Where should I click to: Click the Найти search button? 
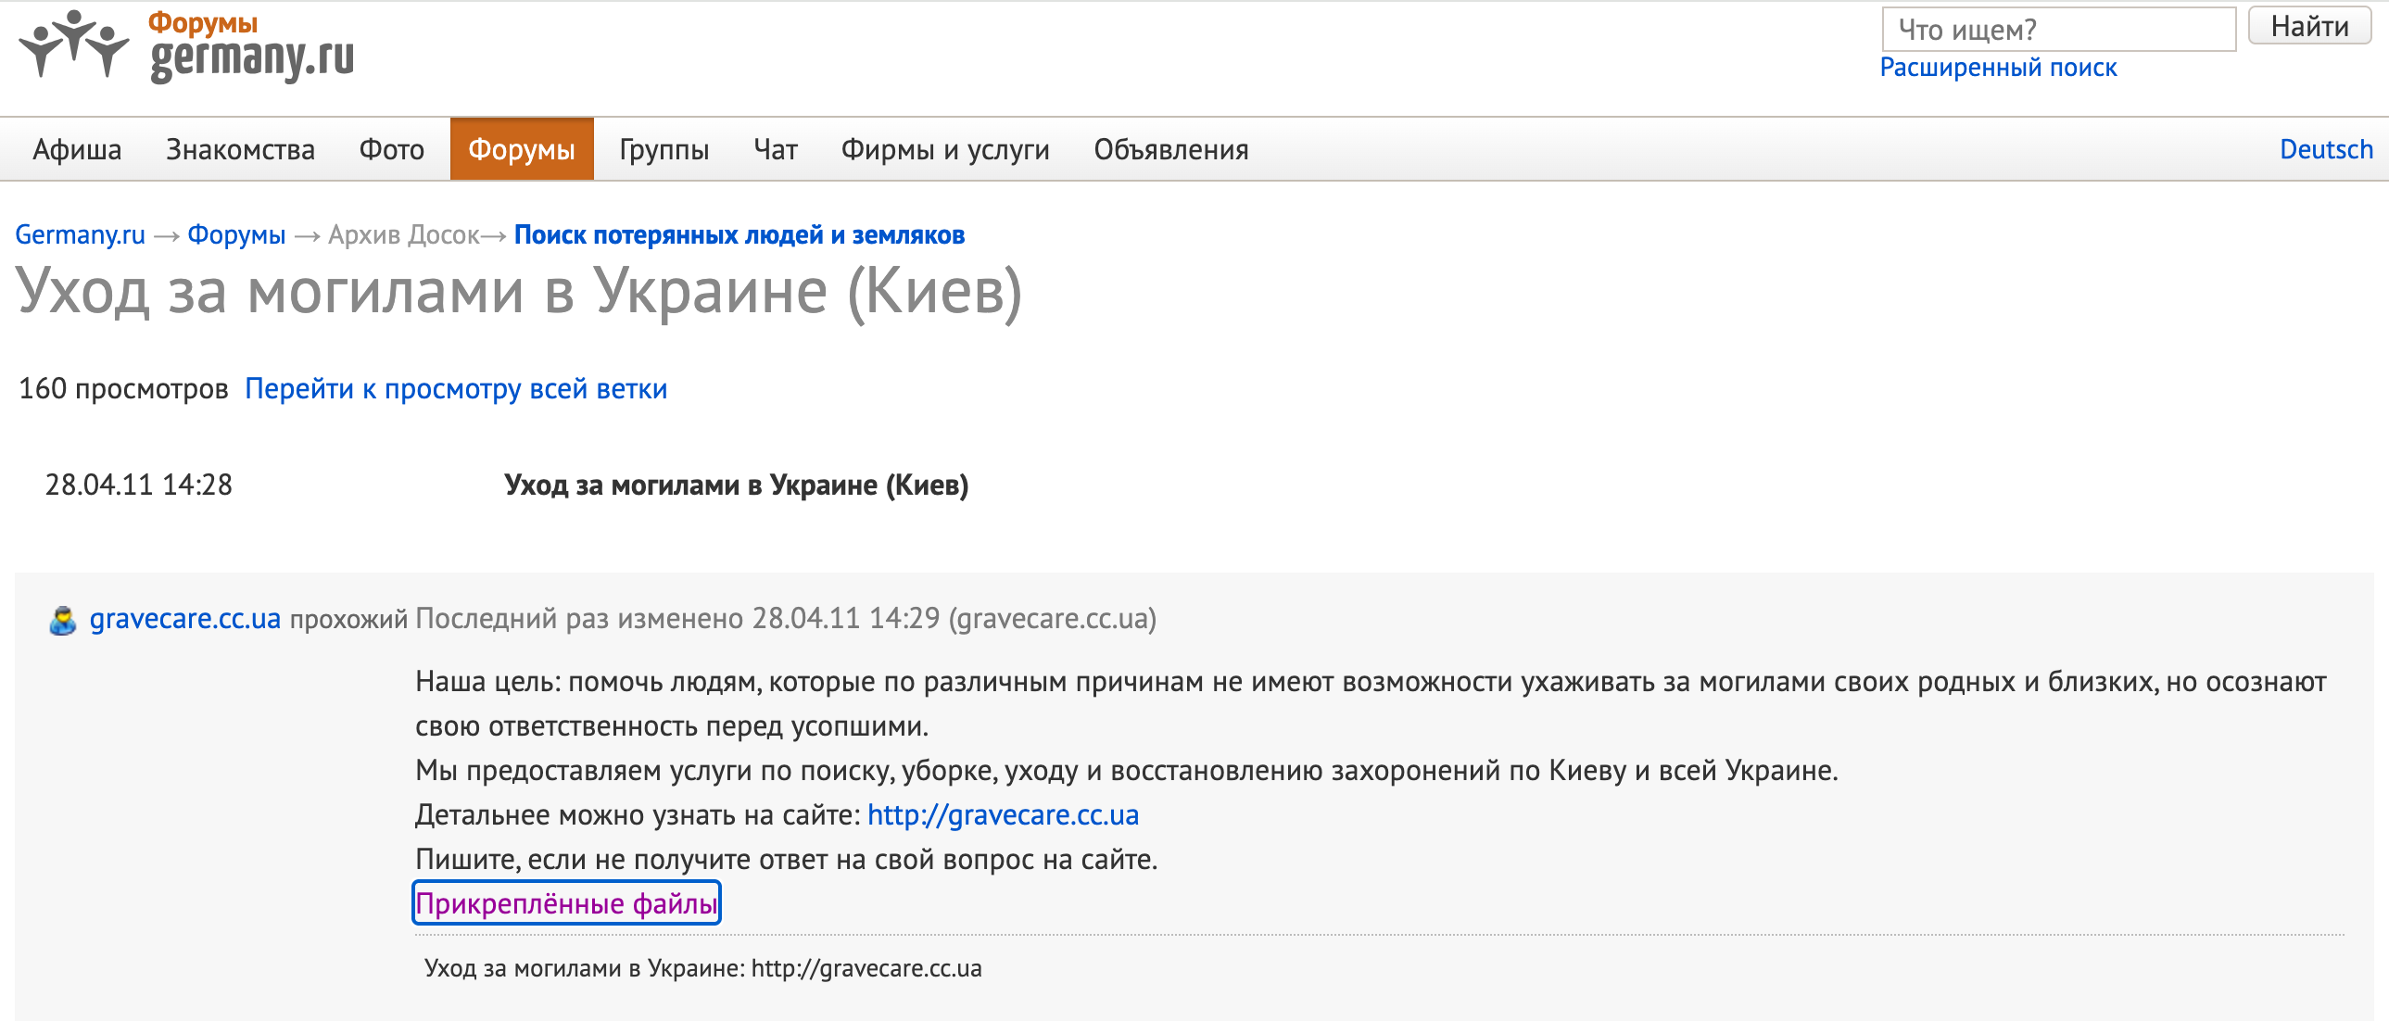pyautogui.click(x=2309, y=26)
